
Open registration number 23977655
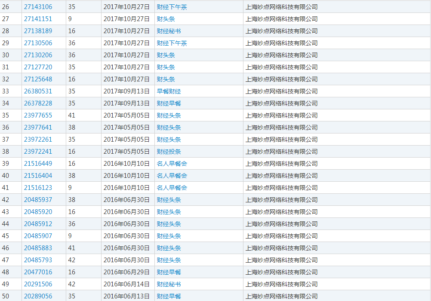38,115
